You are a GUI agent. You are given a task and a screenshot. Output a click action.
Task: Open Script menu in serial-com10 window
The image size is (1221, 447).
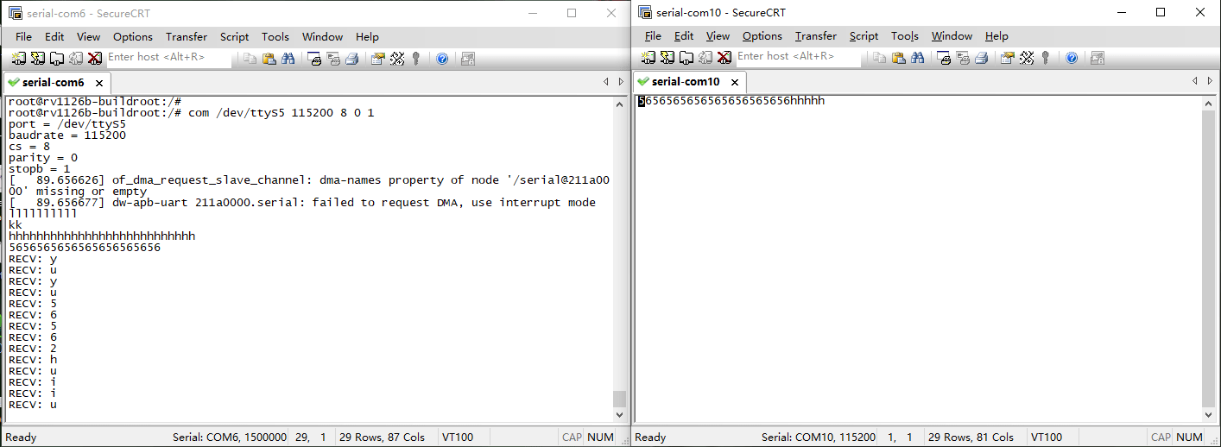click(864, 36)
